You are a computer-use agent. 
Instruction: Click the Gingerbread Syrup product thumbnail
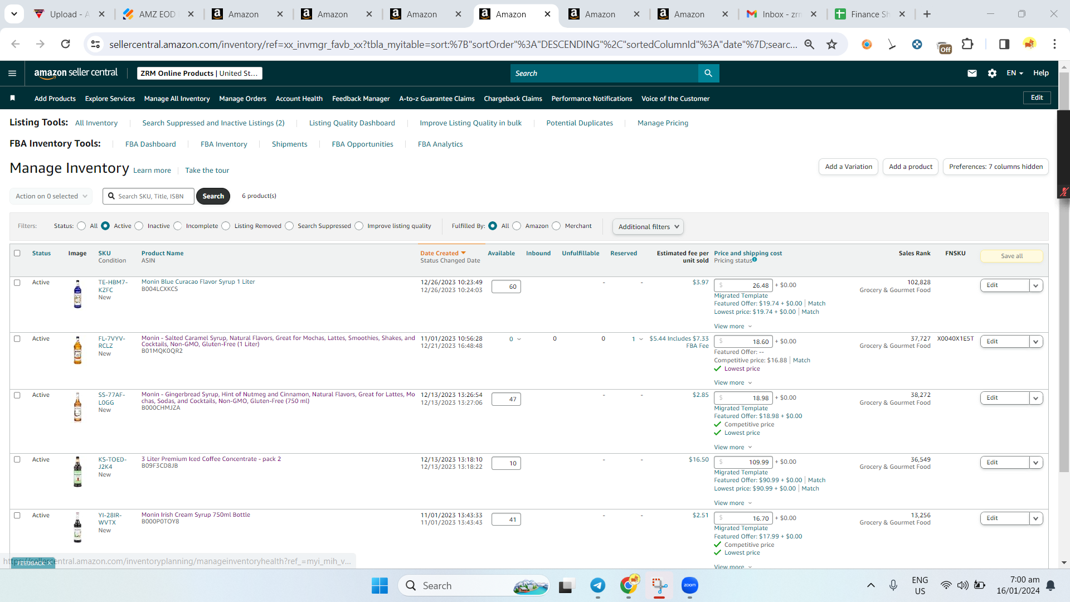tap(77, 407)
